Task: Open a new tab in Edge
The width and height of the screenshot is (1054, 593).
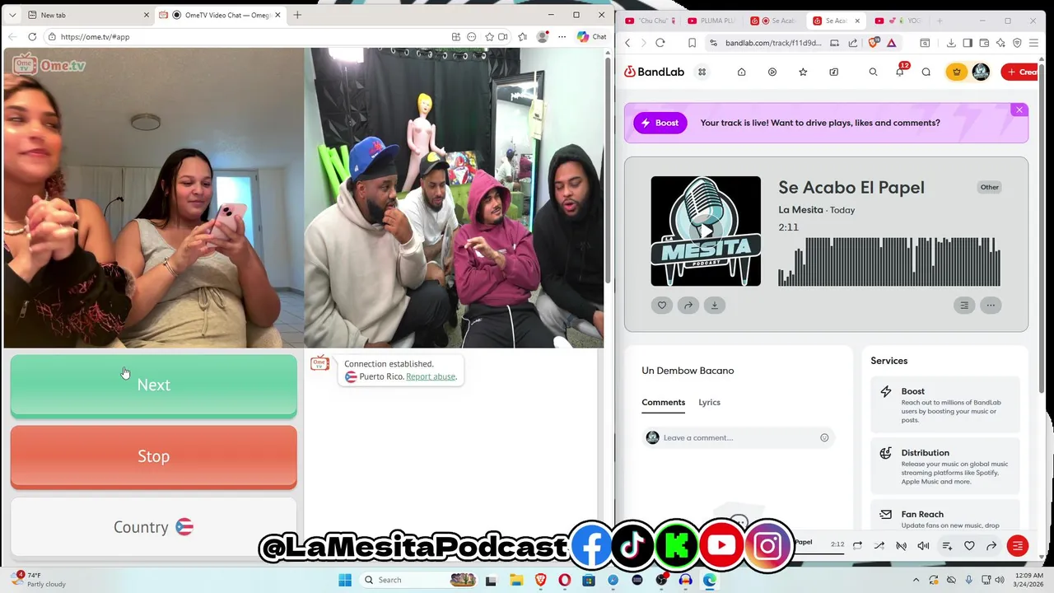Action: coord(297,15)
